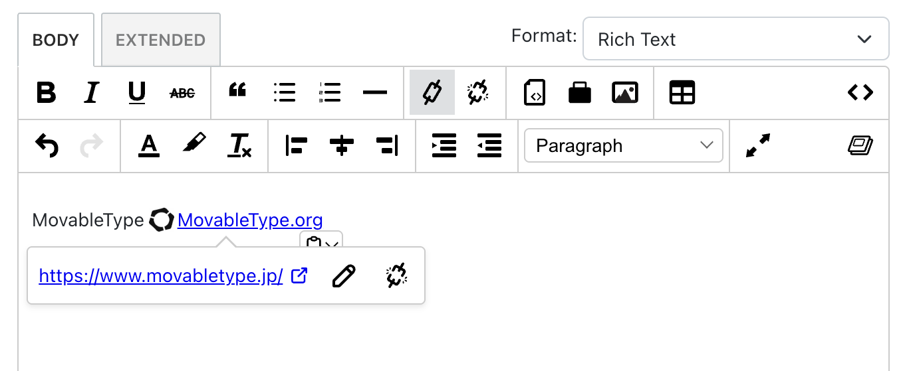Open the Format Rich Text dropdown
The width and height of the screenshot is (907, 371).
coord(735,39)
